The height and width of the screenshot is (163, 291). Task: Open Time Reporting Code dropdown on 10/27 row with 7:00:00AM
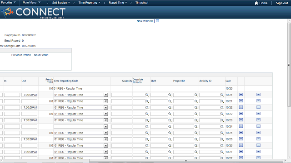point(105,152)
